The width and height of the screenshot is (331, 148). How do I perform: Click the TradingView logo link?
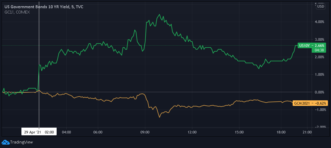(17, 142)
